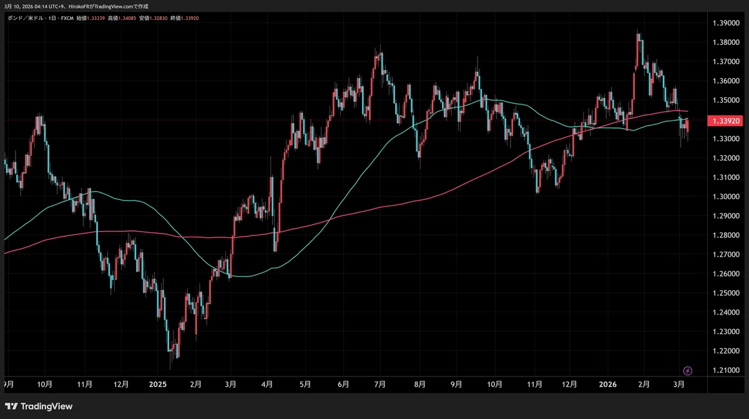Click the TradingView logo at bottom left
The image size is (749, 419).
(x=39, y=407)
